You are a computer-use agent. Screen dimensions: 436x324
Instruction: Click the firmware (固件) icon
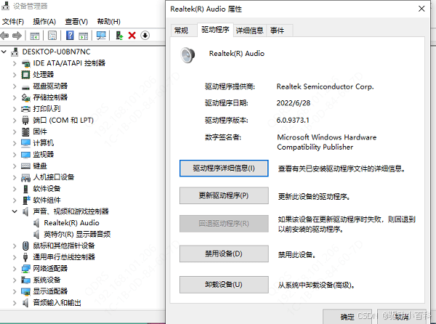(x=25, y=131)
